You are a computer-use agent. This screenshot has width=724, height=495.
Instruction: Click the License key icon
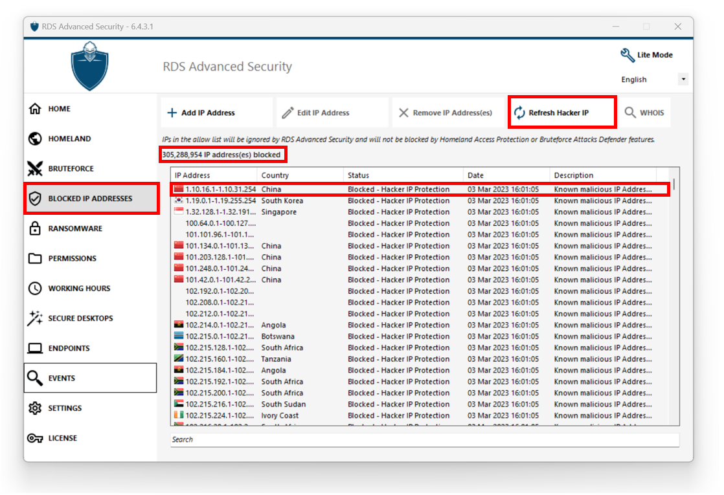[35, 438]
